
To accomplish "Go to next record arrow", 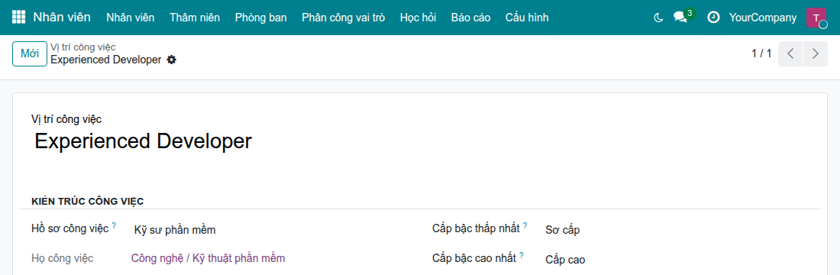I will [816, 53].
